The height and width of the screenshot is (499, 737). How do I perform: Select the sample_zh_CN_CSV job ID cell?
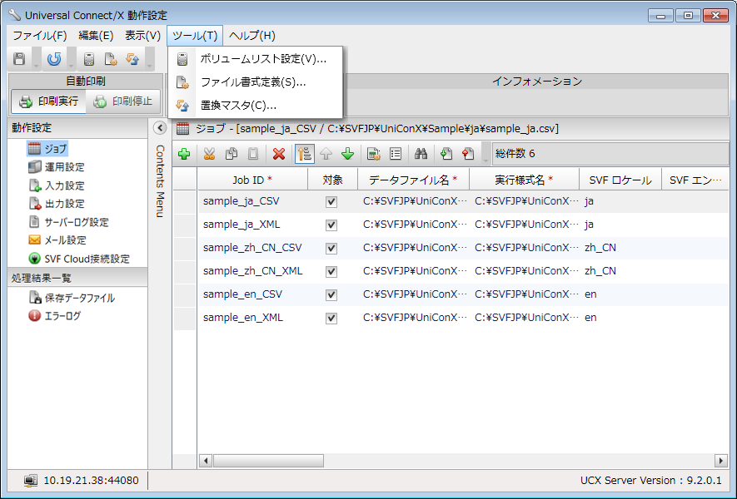click(x=252, y=248)
